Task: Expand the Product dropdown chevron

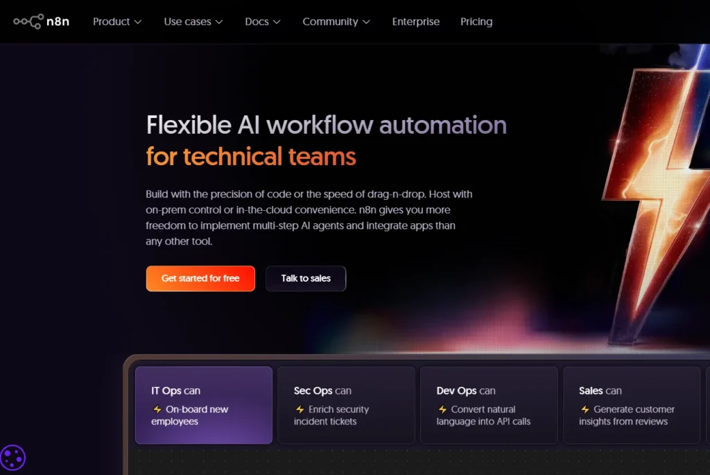Action: click(x=138, y=22)
